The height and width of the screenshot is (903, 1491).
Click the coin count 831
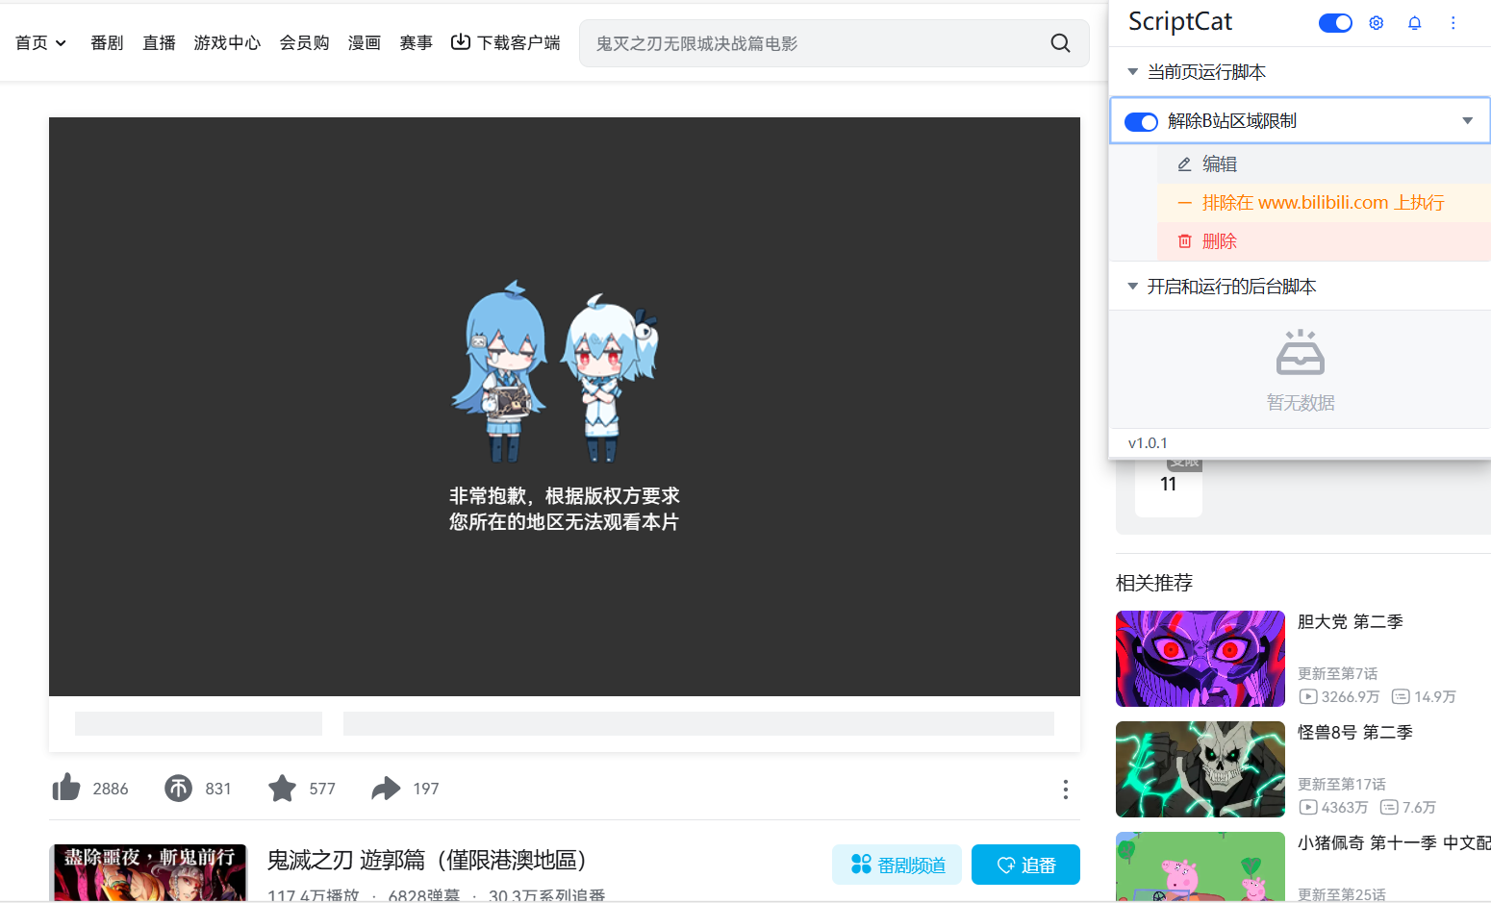[x=218, y=789]
